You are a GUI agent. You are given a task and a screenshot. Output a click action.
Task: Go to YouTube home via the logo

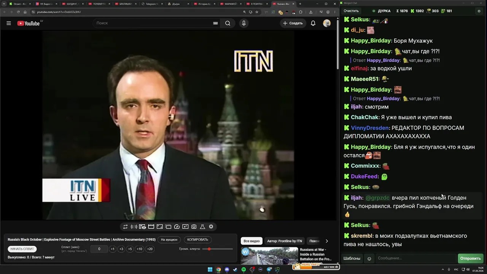click(28, 23)
